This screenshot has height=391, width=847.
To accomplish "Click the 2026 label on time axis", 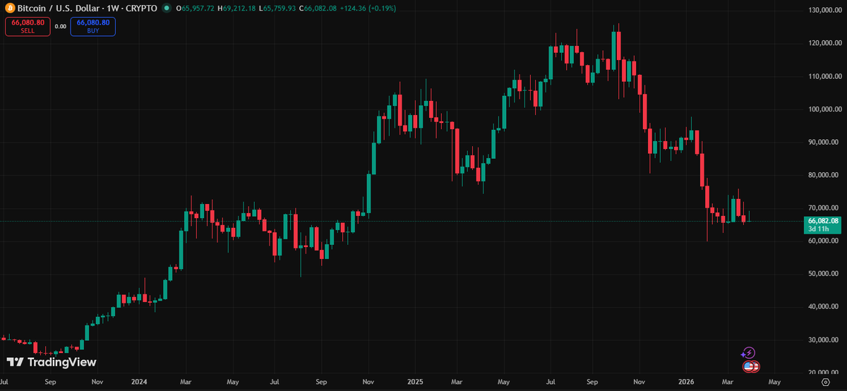I will (x=687, y=382).
